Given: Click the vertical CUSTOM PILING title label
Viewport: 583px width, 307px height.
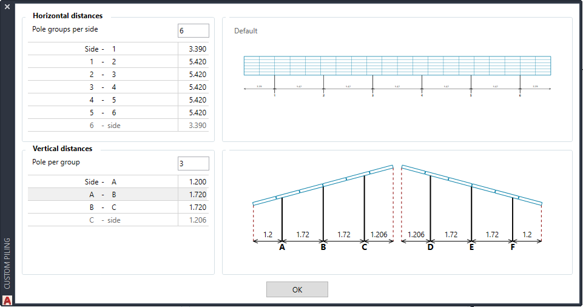Looking at the screenshot, I should [x=7, y=263].
